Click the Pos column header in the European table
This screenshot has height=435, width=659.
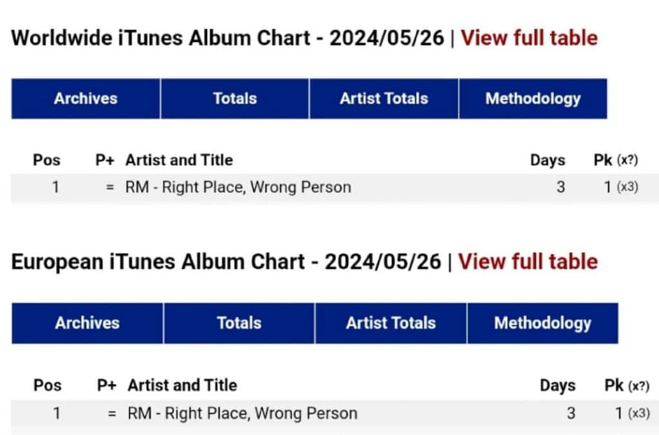48,385
